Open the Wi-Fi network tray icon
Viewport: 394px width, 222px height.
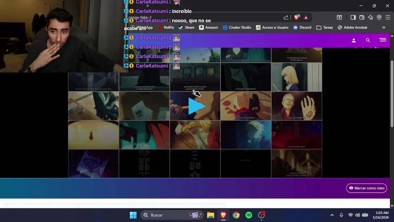click(x=350, y=215)
